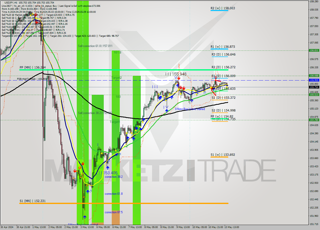
Task: Click the 7 May 13:00 time label
Action: coord(135,227)
